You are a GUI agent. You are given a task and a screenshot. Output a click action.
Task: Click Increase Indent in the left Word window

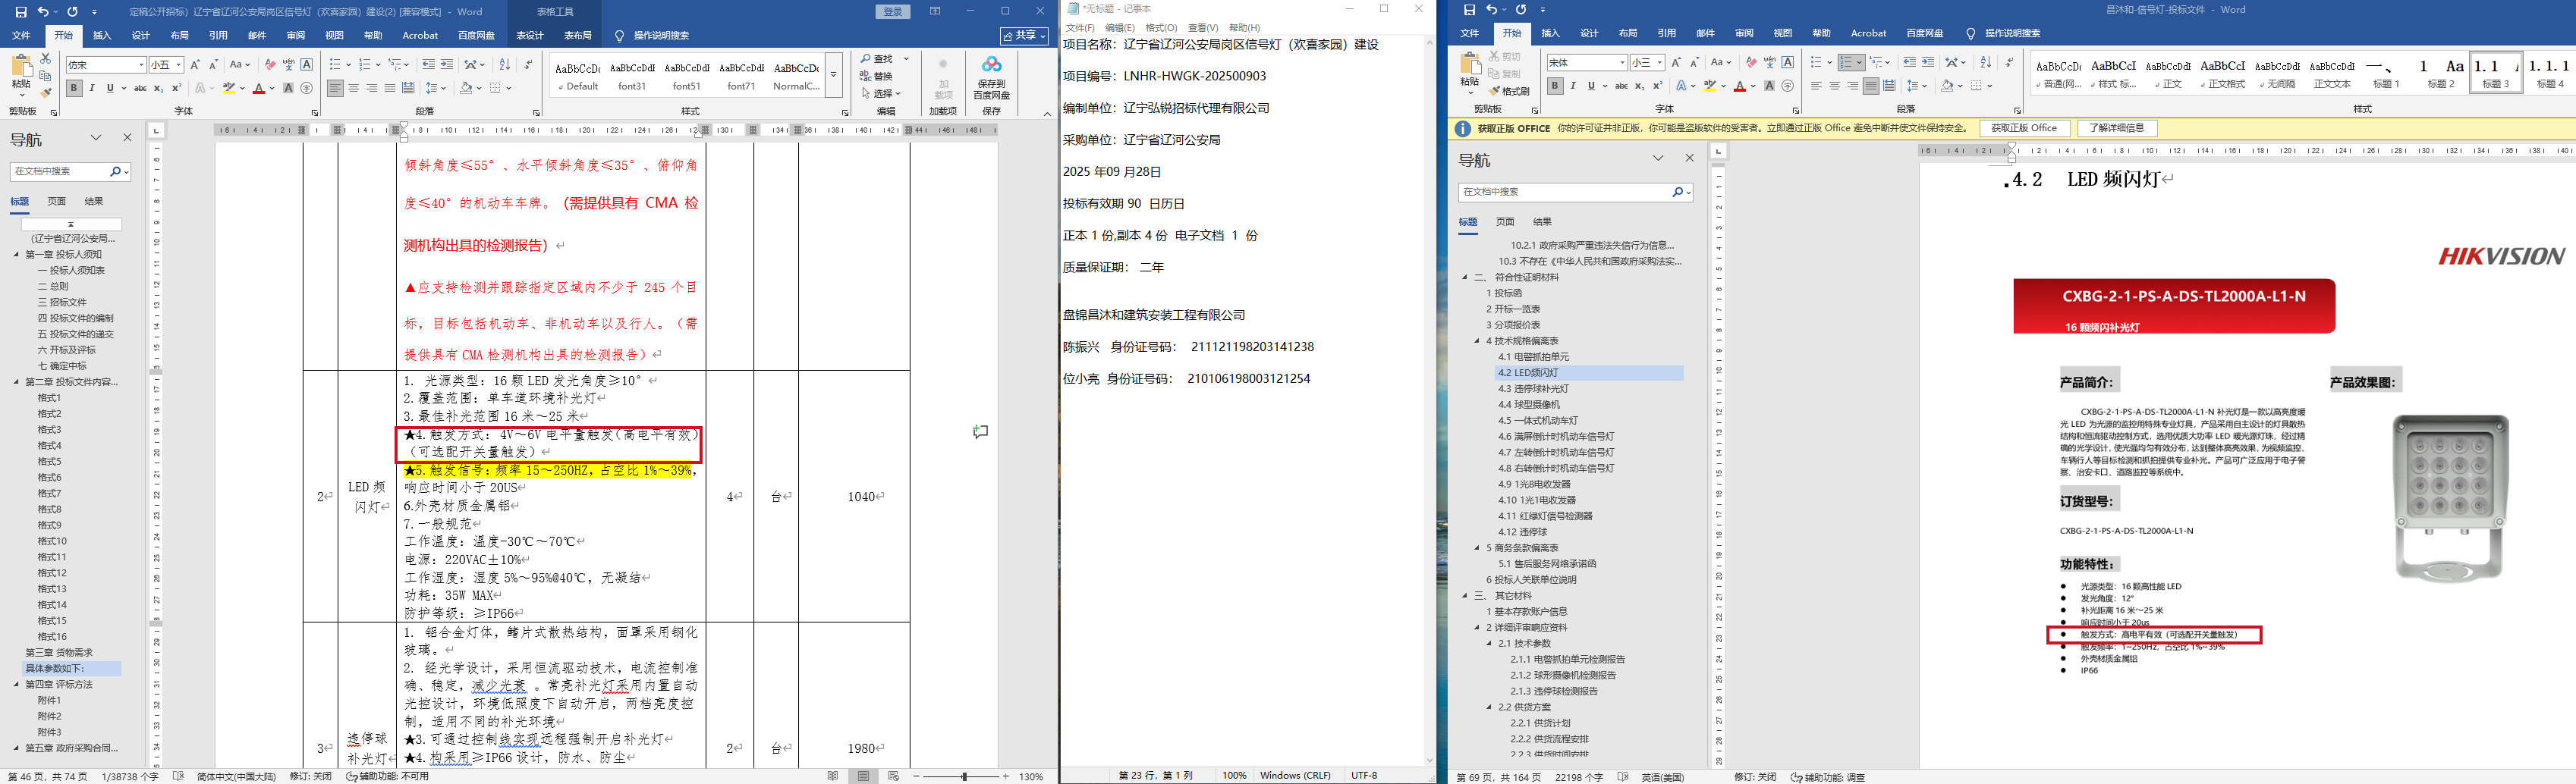coord(447,65)
